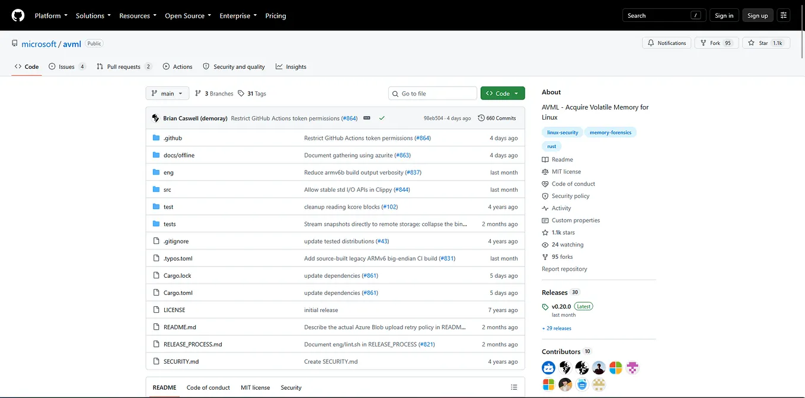Click the first contributor avatar
The width and height of the screenshot is (805, 398).
pos(548,368)
